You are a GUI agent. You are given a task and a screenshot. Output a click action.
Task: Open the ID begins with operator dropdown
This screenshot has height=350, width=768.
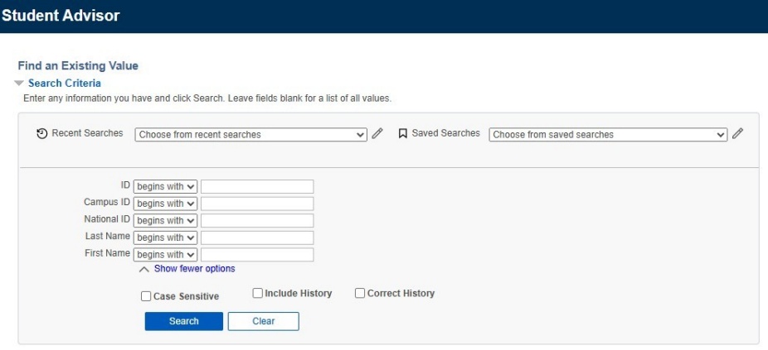tap(165, 187)
